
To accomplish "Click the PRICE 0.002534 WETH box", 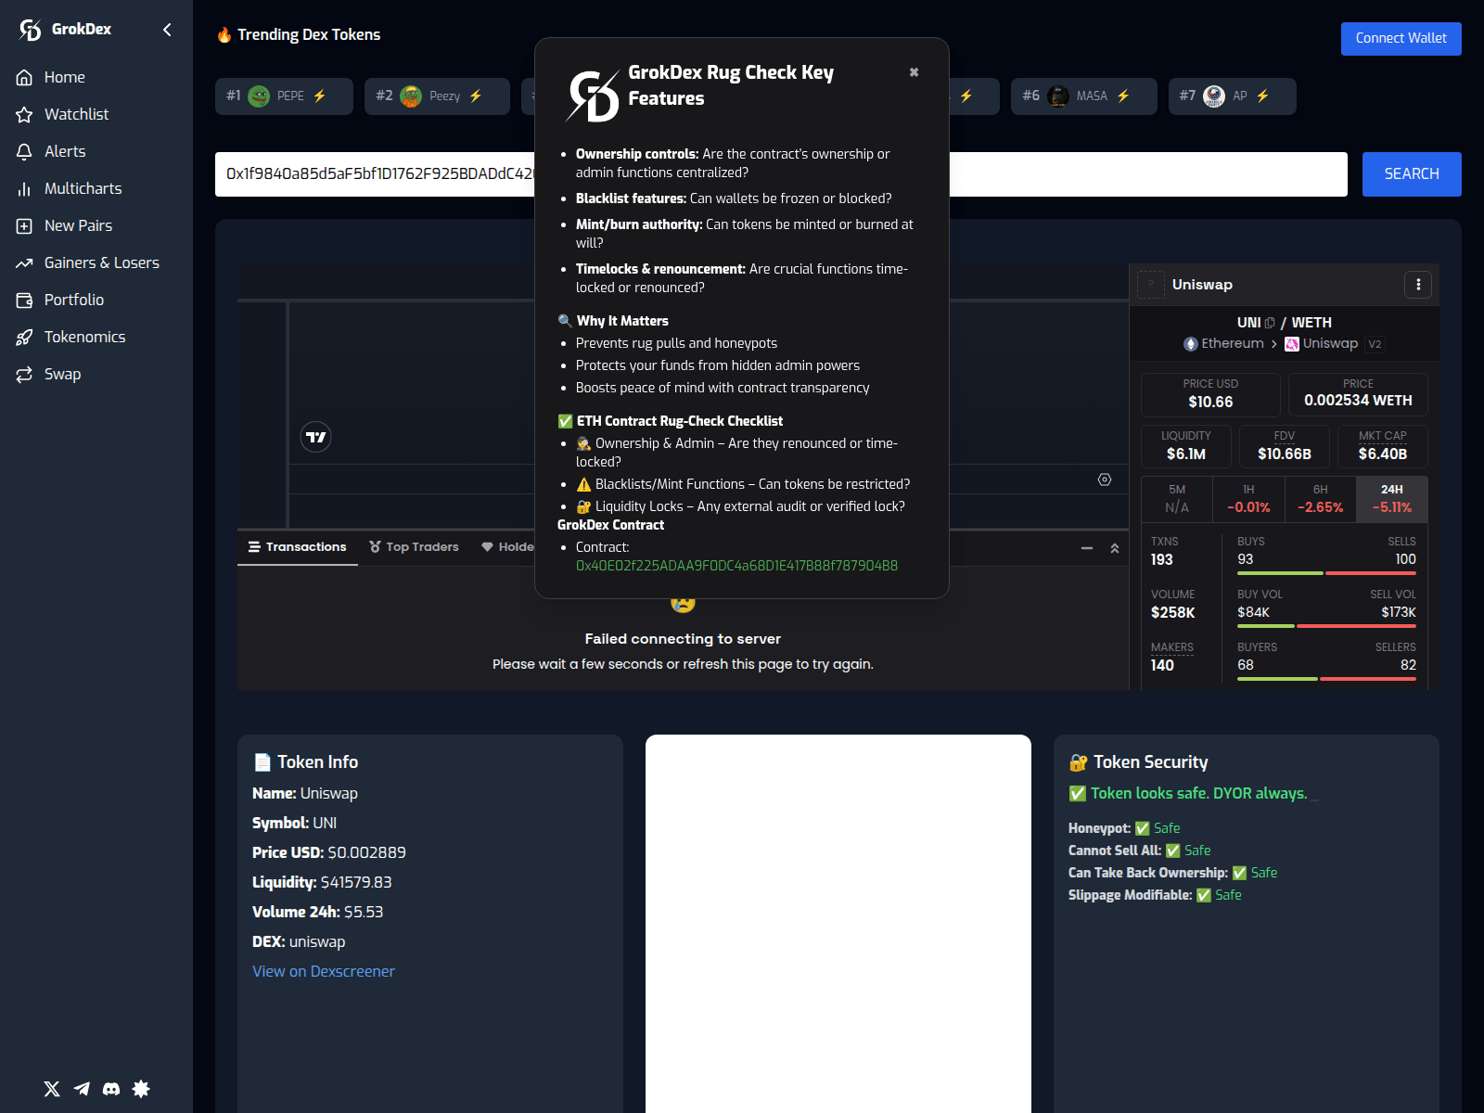I will click(x=1358, y=394).
